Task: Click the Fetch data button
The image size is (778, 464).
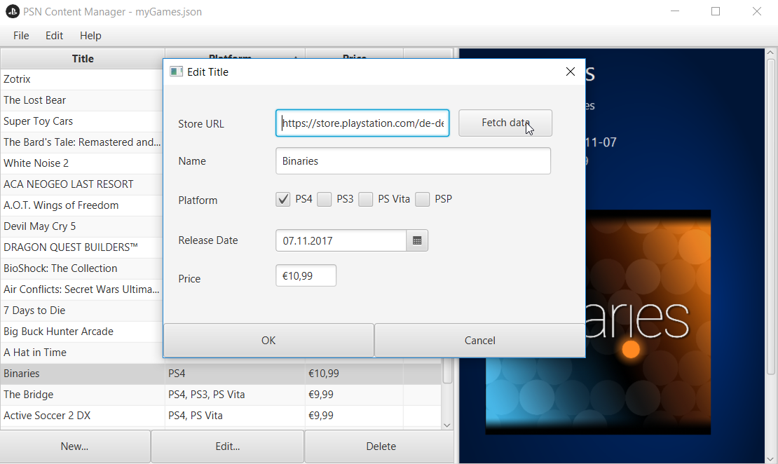Action: click(505, 123)
